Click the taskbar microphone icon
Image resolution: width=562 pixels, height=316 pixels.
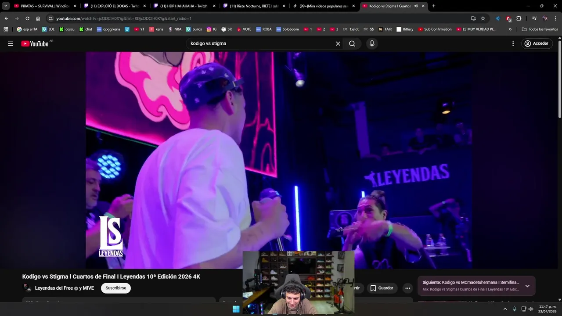coord(515,309)
